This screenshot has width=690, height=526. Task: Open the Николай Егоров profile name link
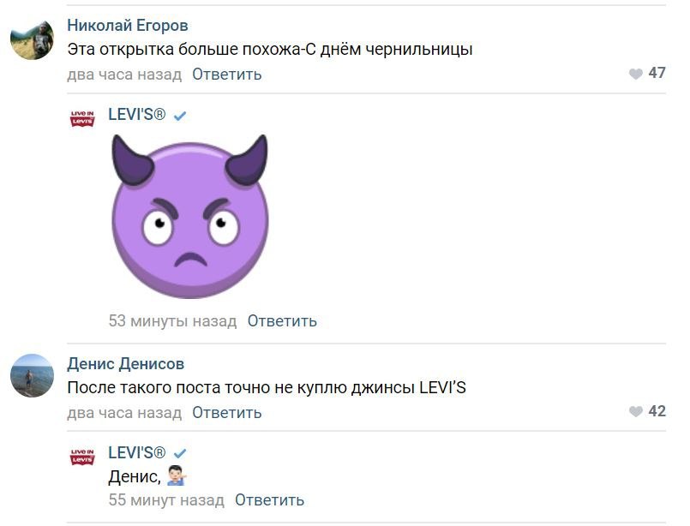[128, 26]
